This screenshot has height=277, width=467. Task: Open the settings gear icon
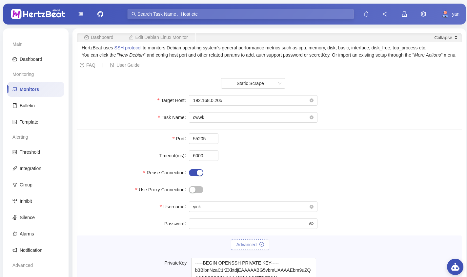pos(423,14)
